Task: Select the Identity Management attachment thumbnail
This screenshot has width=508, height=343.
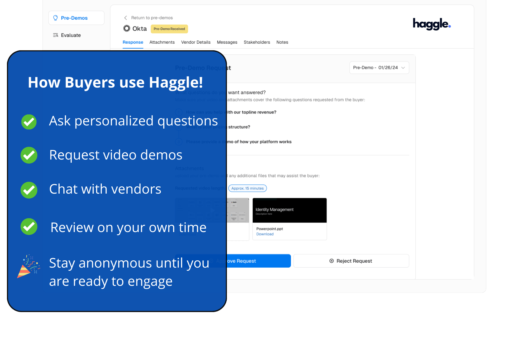Action: pyautogui.click(x=289, y=210)
